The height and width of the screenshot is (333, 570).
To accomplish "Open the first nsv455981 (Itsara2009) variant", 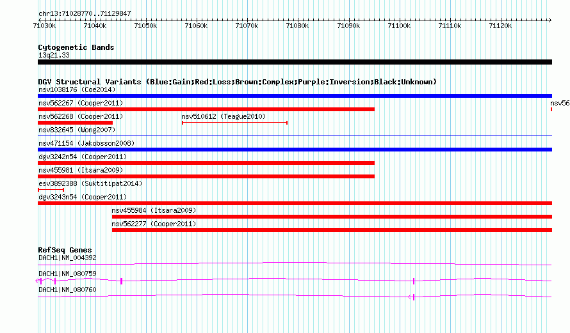I will coord(81,170).
